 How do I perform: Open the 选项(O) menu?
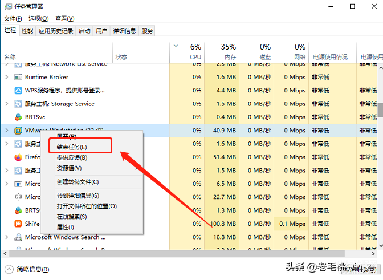[39, 19]
